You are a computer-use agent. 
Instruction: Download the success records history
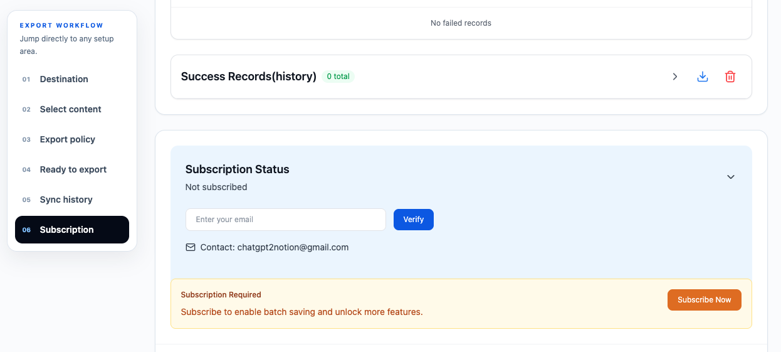(x=703, y=77)
